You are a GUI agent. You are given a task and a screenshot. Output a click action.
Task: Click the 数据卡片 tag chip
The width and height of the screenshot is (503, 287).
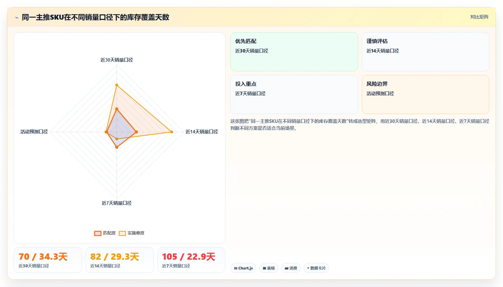[316, 268]
